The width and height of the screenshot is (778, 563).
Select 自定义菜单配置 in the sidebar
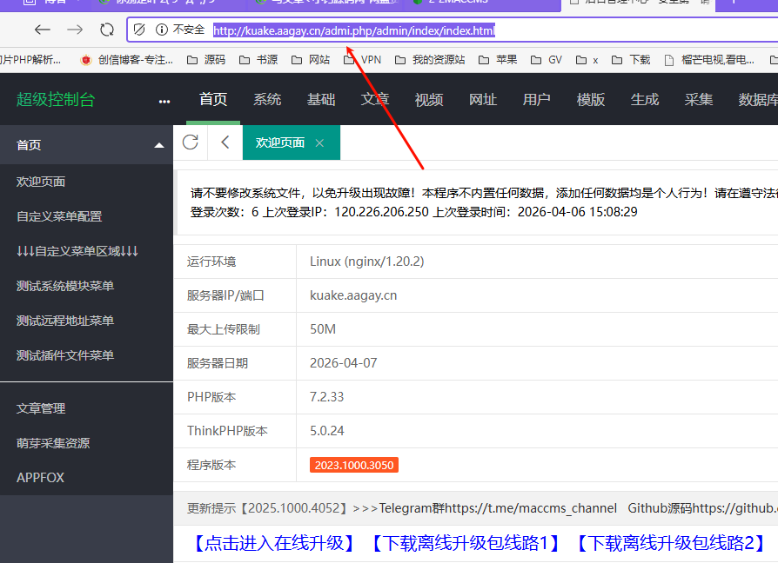tap(59, 216)
